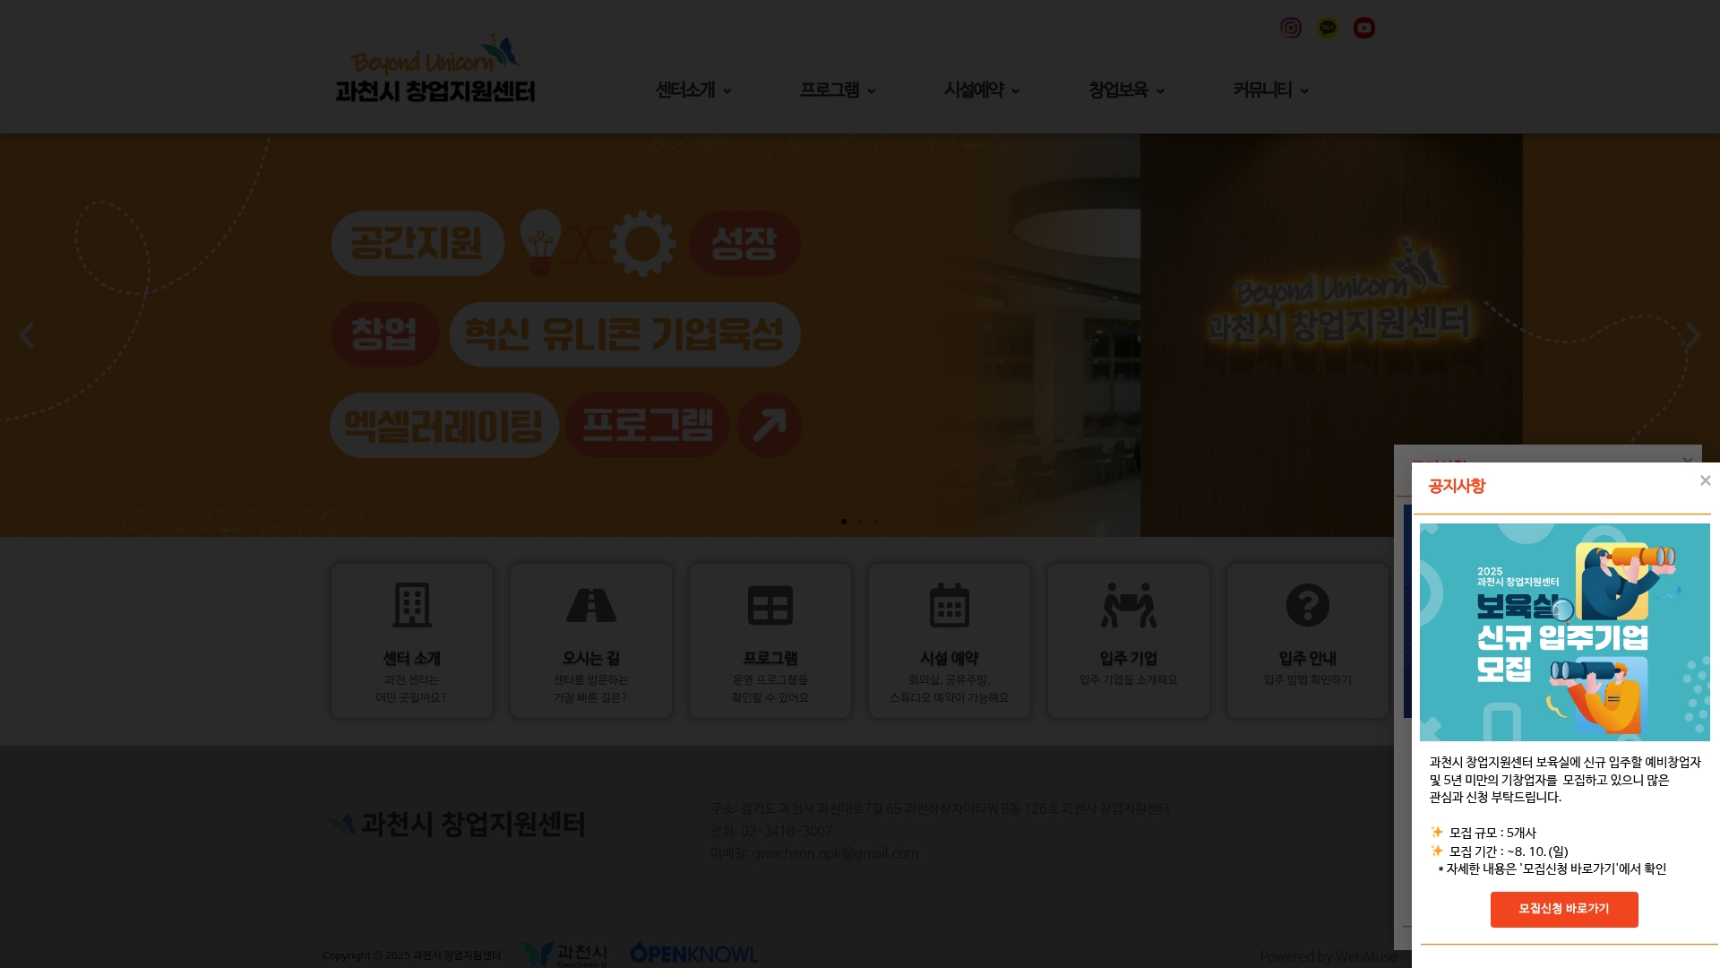This screenshot has width=1720, height=968.
Task: Open the 창업보육 navigation menu
Action: (x=1118, y=90)
